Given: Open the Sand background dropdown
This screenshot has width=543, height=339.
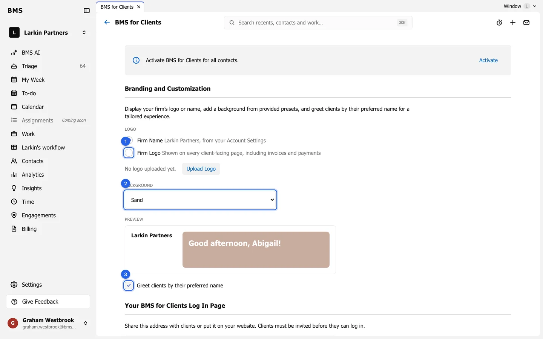Looking at the screenshot, I should point(200,200).
